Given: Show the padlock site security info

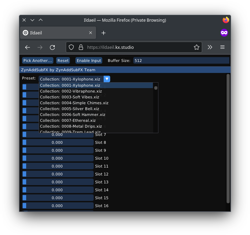Looking at the screenshot, I should [x=81, y=47].
